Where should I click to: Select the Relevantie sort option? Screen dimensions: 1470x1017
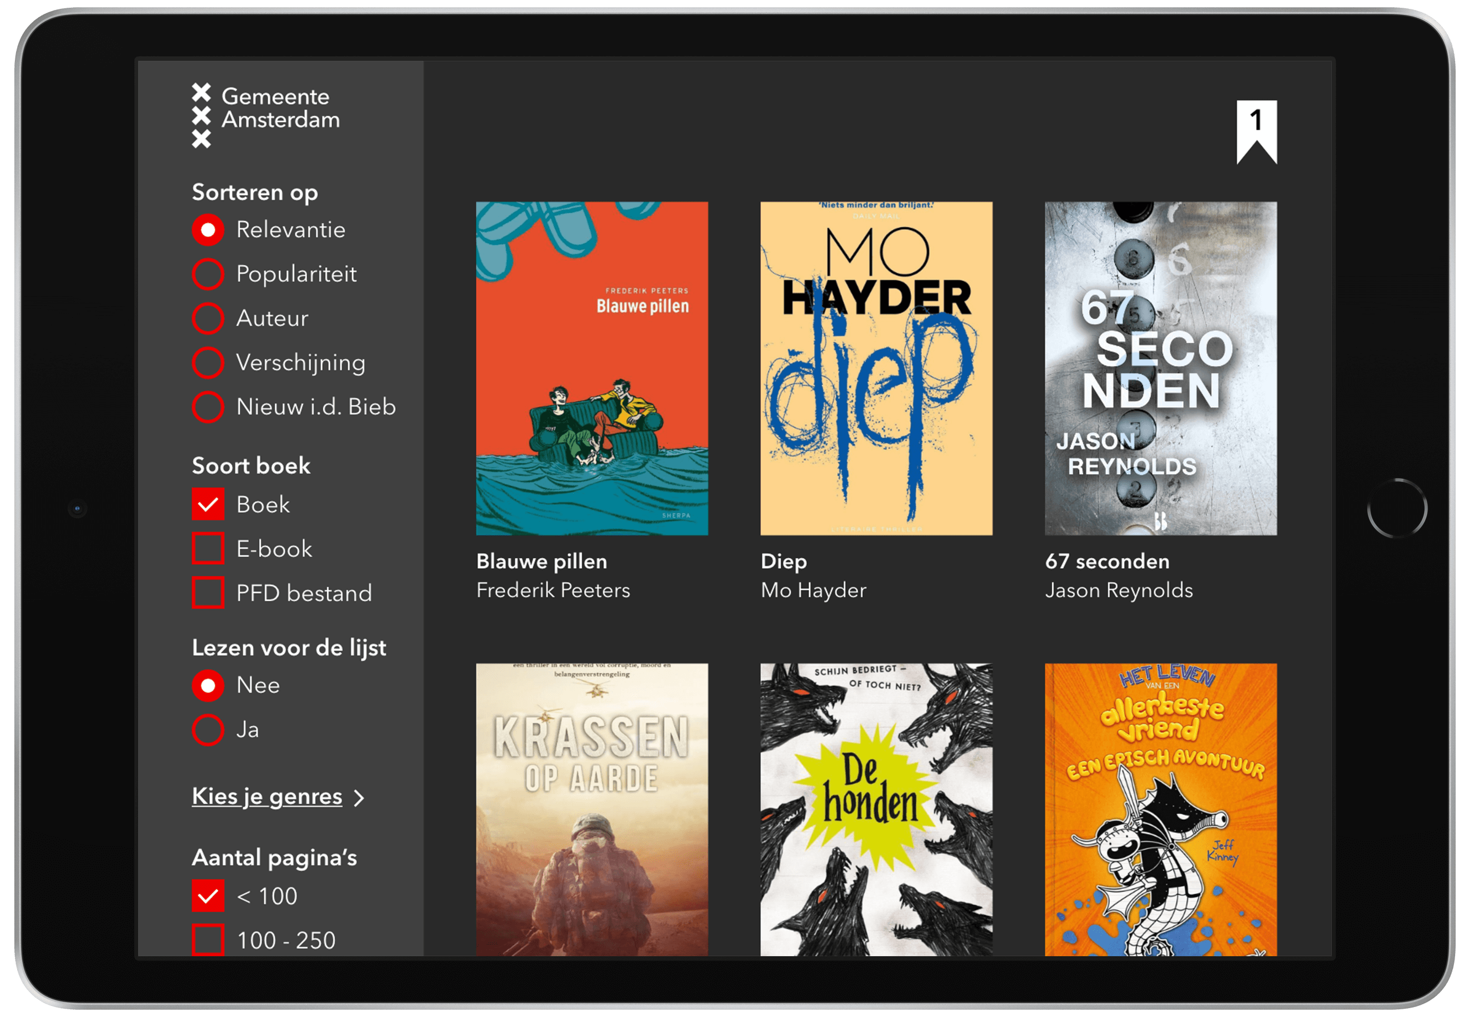coord(208,230)
